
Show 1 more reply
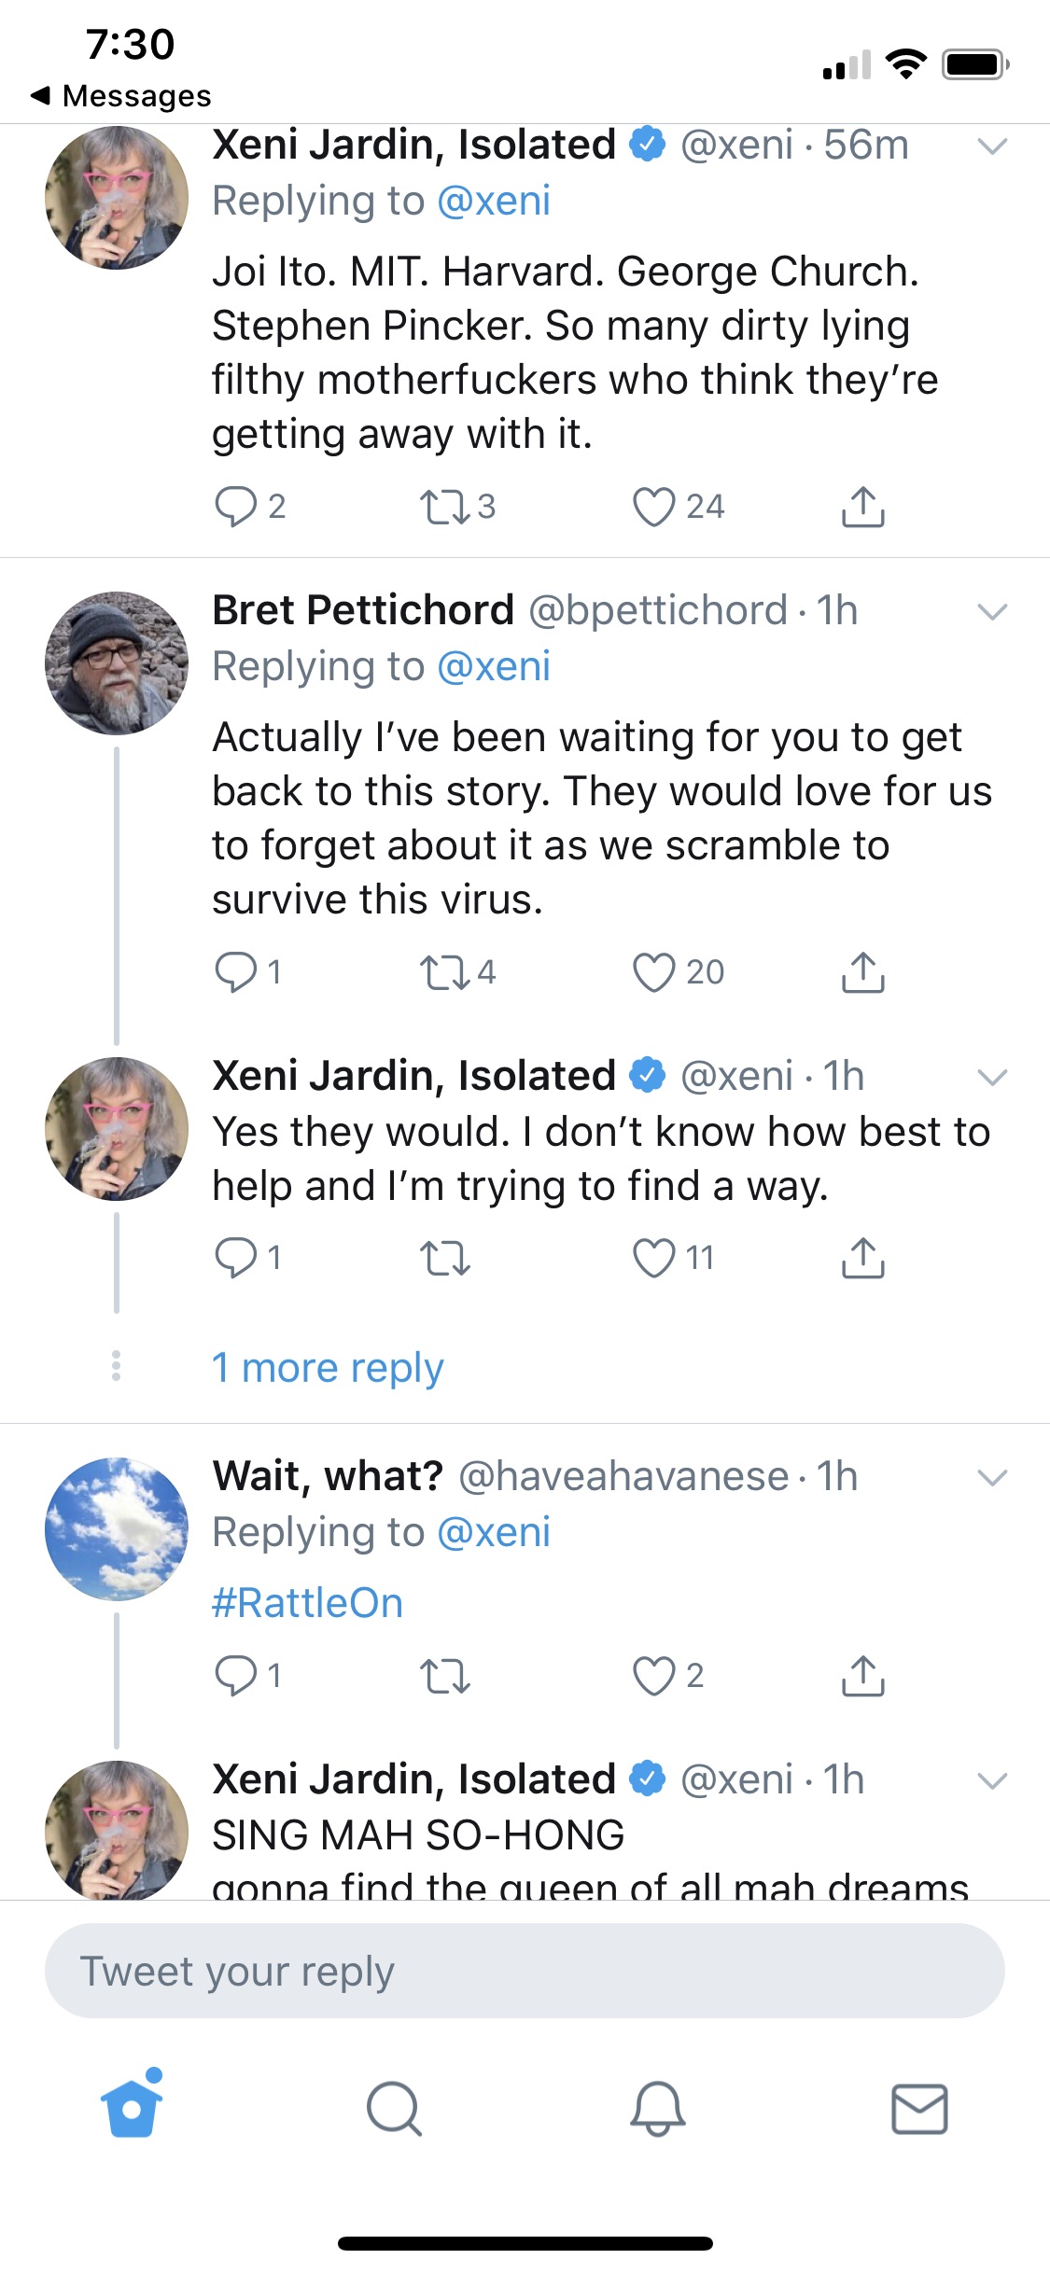[328, 1368]
